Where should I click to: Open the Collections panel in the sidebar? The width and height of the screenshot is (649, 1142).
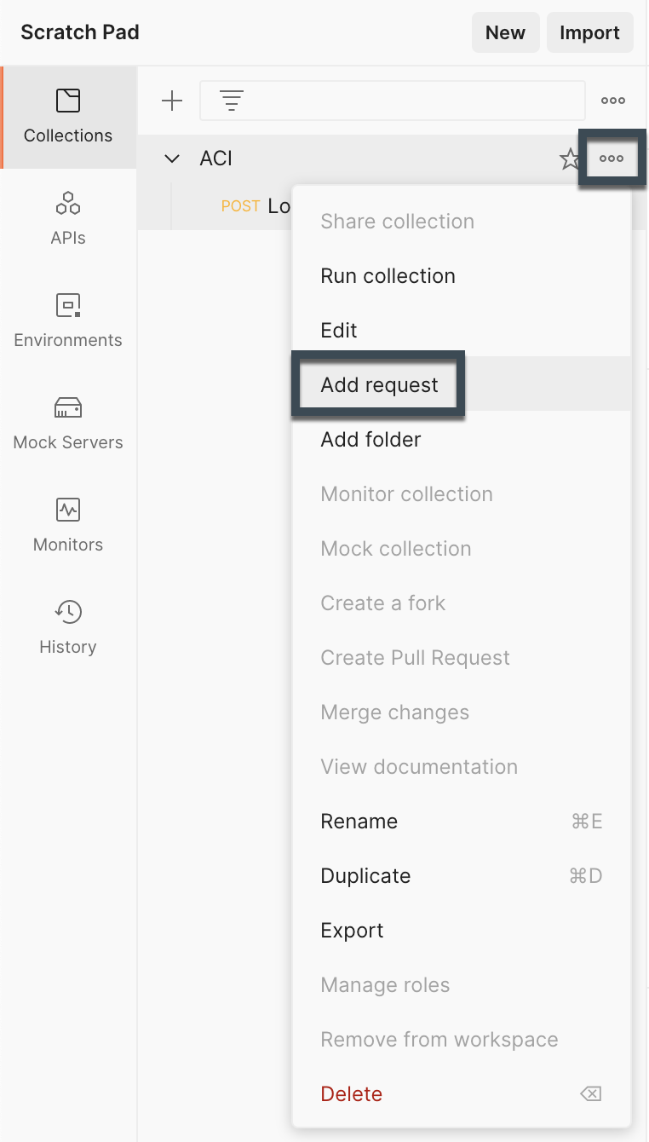(x=68, y=115)
